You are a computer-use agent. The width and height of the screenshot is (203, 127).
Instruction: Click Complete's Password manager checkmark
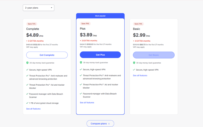tap(27, 94)
